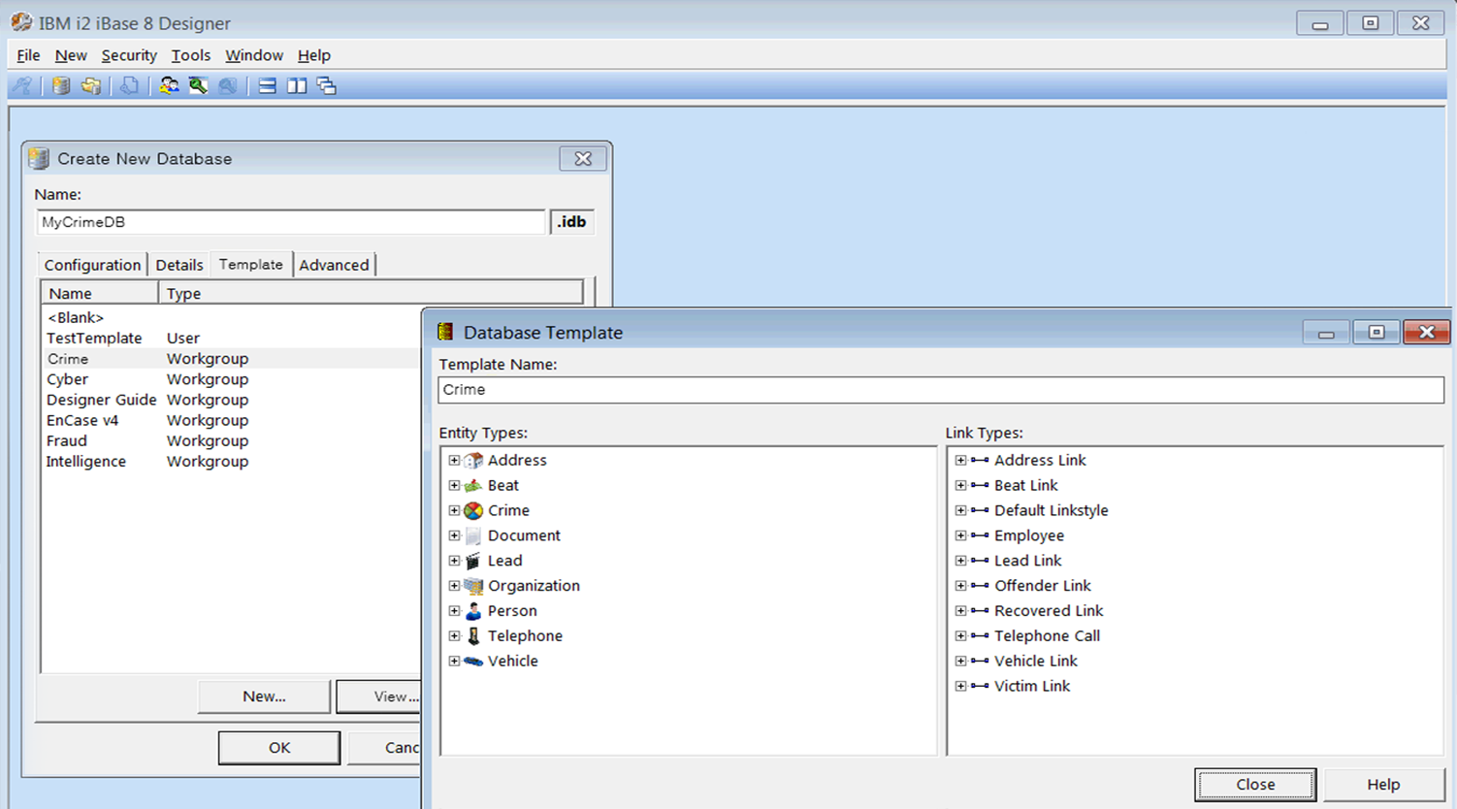1457x809 pixels.
Task: Select the Cyber template row
Action: tap(231, 379)
